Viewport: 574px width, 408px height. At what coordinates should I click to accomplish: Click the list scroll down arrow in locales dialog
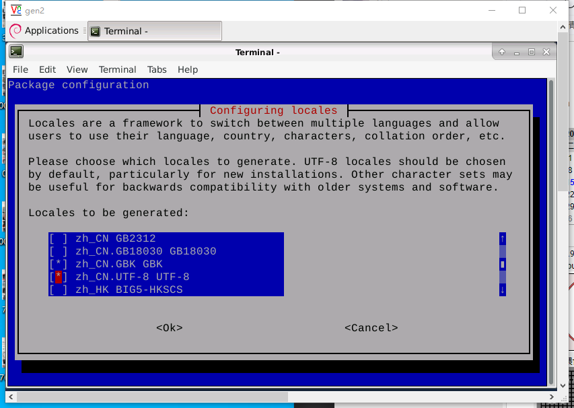coord(503,290)
